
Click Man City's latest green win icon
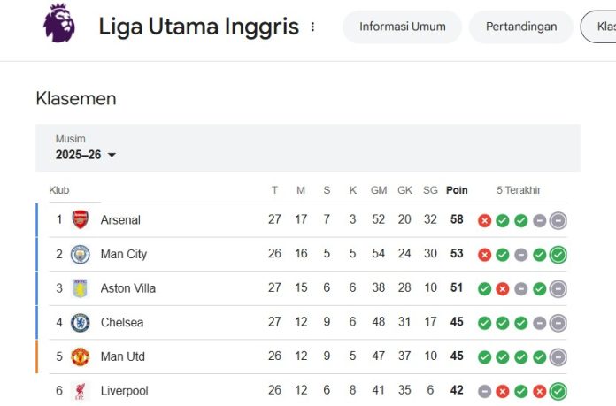[x=558, y=255]
